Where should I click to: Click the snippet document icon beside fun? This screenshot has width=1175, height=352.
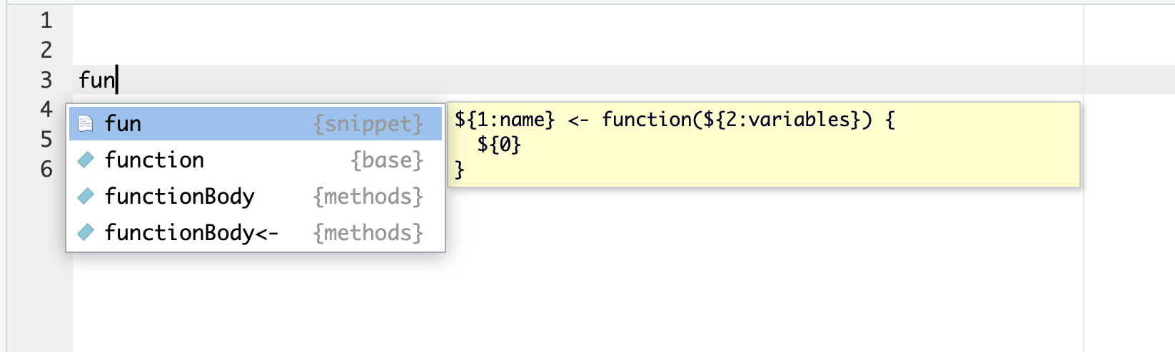pyautogui.click(x=86, y=123)
